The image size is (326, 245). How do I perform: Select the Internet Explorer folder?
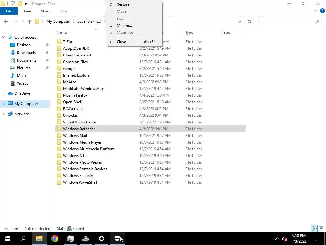pos(77,75)
